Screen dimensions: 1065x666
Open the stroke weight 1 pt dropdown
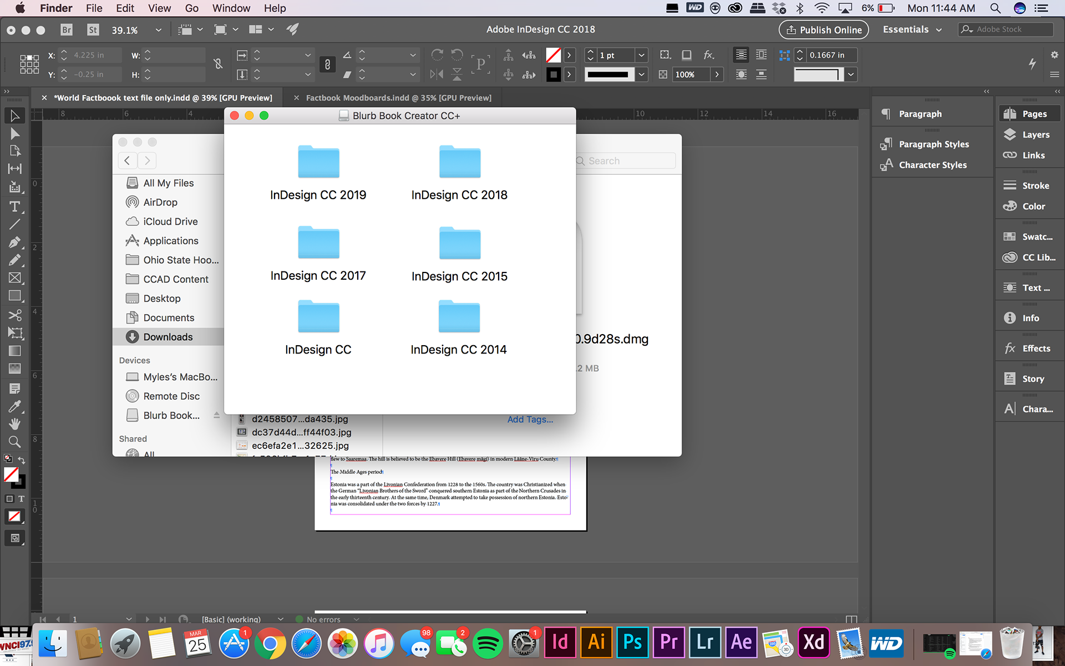[x=641, y=55]
